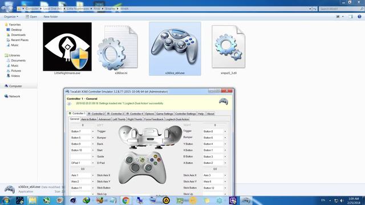Open the yellow triangle app in taskbar
The image size is (365, 205).
pos(166,200)
